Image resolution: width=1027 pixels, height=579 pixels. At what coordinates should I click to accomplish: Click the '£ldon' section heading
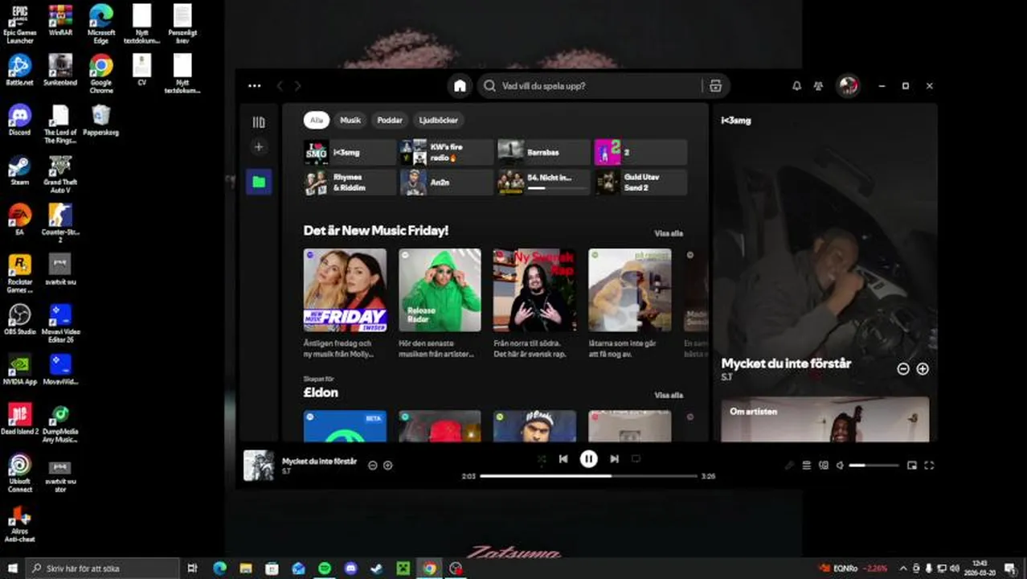[321, 392]
